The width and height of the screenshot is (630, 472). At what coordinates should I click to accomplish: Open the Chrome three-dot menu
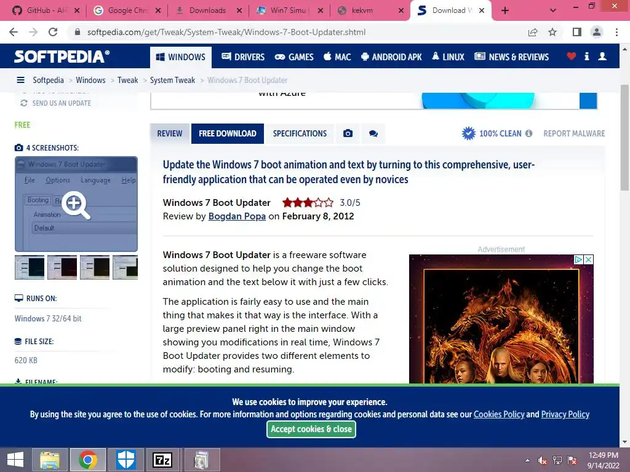point(616,32)
